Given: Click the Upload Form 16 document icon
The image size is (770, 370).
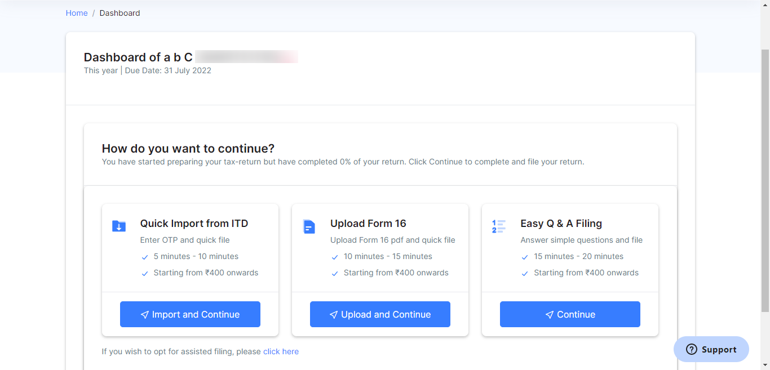Looking at the screenshot, I should point(309,226).
